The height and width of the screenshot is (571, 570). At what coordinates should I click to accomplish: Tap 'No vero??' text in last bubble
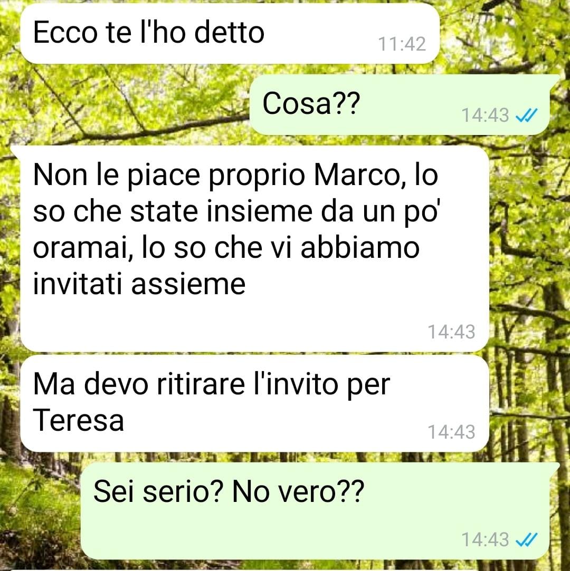pyautogui.click(x=298, y=492)
